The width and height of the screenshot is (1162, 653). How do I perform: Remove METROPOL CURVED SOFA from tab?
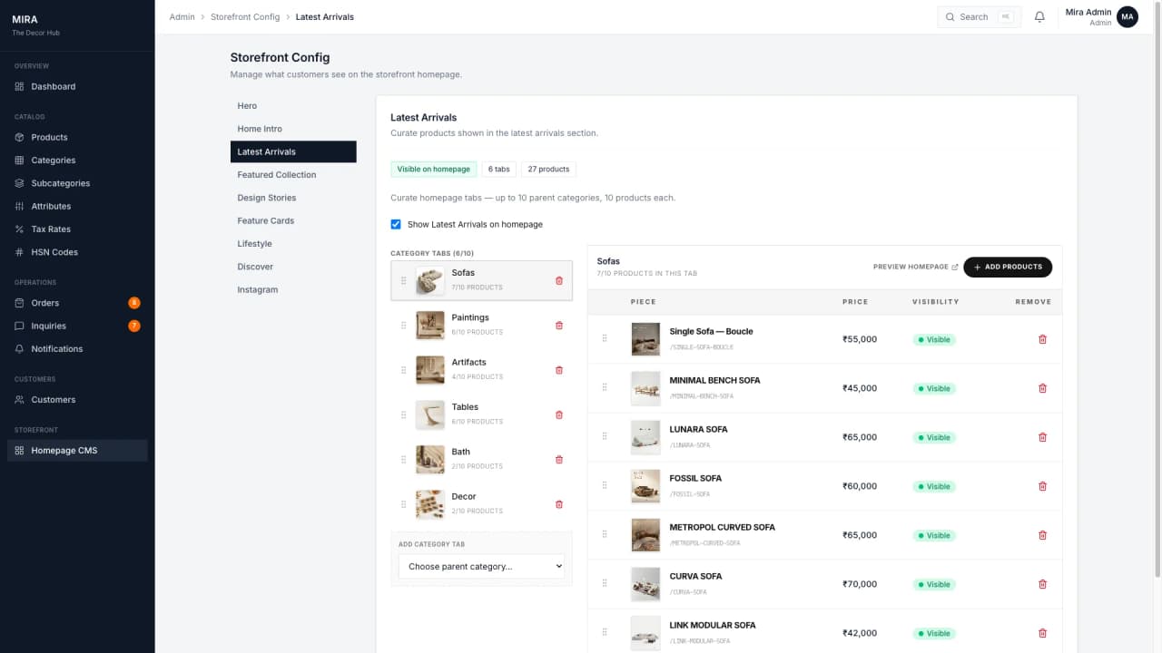click(1042, 535)
